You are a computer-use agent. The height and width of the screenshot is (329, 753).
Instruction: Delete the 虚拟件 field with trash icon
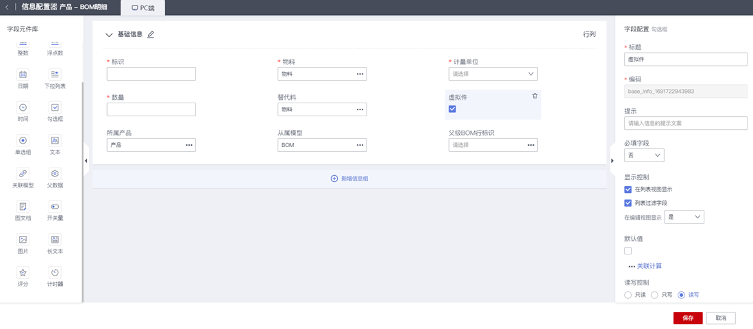click(535, 96)
